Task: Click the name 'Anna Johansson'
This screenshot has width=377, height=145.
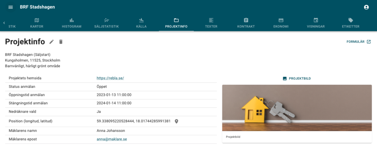Action: click(111, 131)
